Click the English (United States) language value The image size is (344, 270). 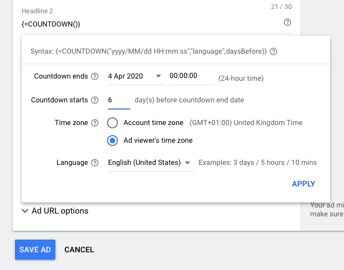tap(145, 163)
